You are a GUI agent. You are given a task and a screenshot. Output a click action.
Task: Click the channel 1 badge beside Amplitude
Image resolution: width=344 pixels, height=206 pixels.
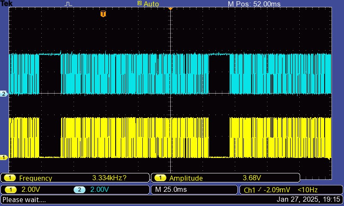[x=160, y=178]
